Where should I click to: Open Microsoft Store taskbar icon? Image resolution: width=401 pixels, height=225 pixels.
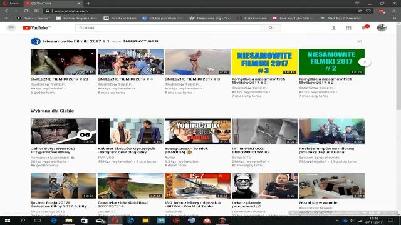84,221
